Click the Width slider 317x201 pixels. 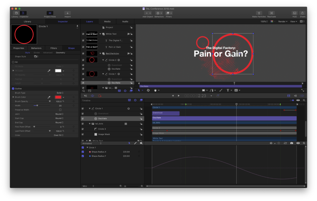tap(42, 105)
